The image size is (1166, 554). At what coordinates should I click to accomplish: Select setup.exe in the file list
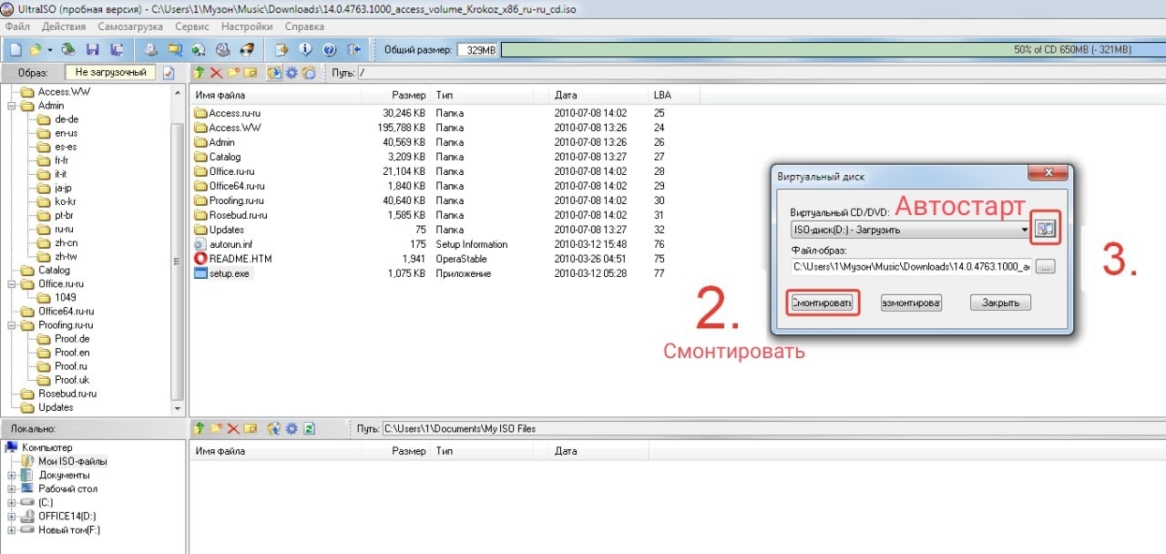point(229,273)
